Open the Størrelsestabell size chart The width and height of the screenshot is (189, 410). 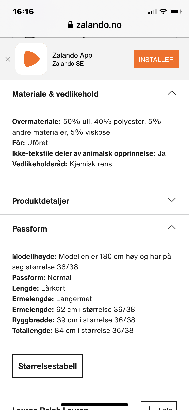pyautogui.click(x=48, y=366)
